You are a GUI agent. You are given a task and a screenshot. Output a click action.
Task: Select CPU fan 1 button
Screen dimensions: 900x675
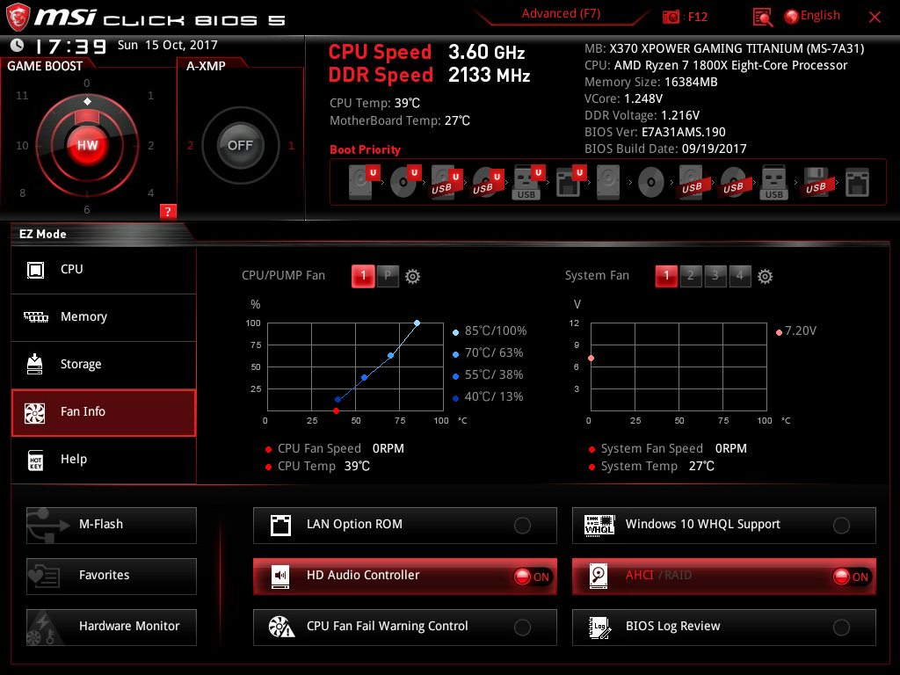363,276
